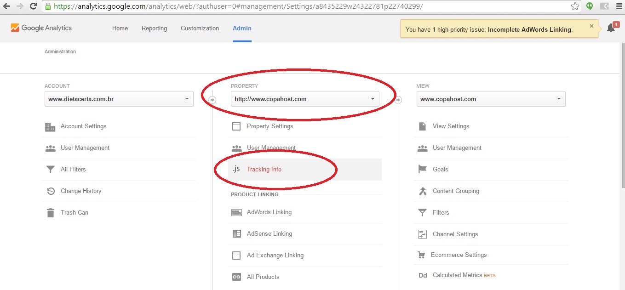625x290 pixels.
Task: Click the Channel Settings icon
Action: click(422, 234)
